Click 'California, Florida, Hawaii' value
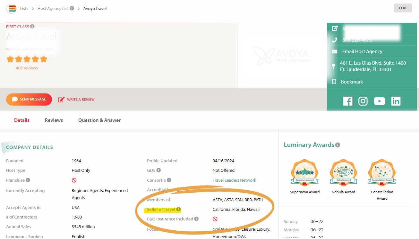Image resolution: width=419 pixels, height=239 pixels. (236, 209)
